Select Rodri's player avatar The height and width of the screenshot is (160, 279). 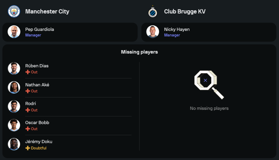[x=14, y=106]
